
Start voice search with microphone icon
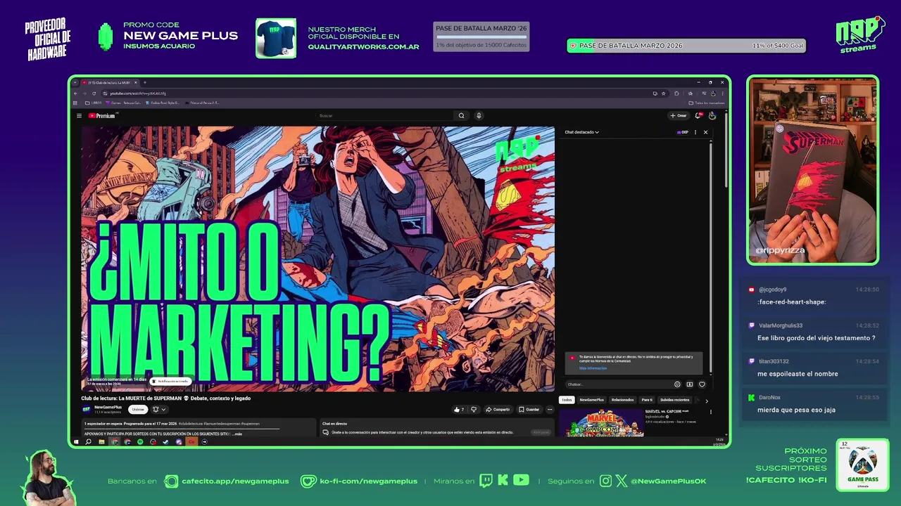click(479, 116)
